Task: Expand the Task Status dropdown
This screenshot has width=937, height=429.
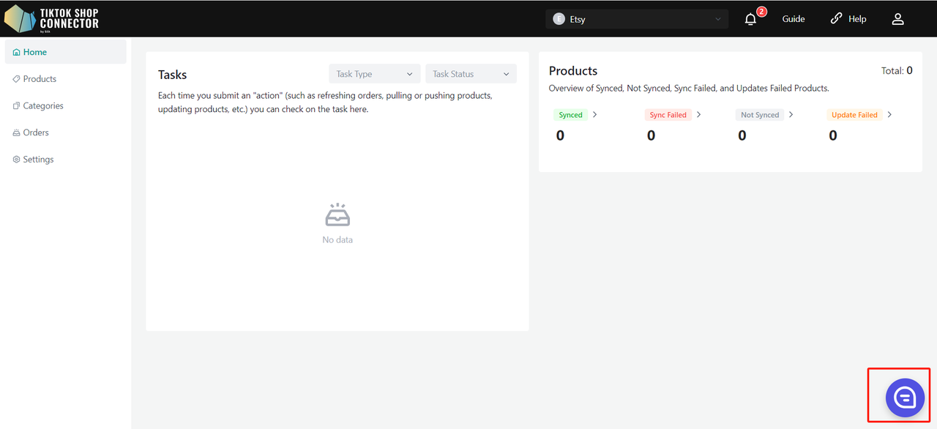Action: pyautogui.click(x=471, y=74)
